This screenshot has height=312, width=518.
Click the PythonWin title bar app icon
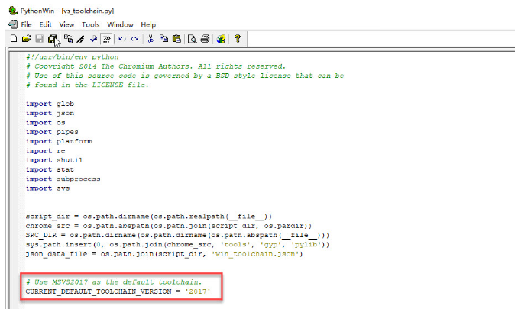[x=13, y=11]
